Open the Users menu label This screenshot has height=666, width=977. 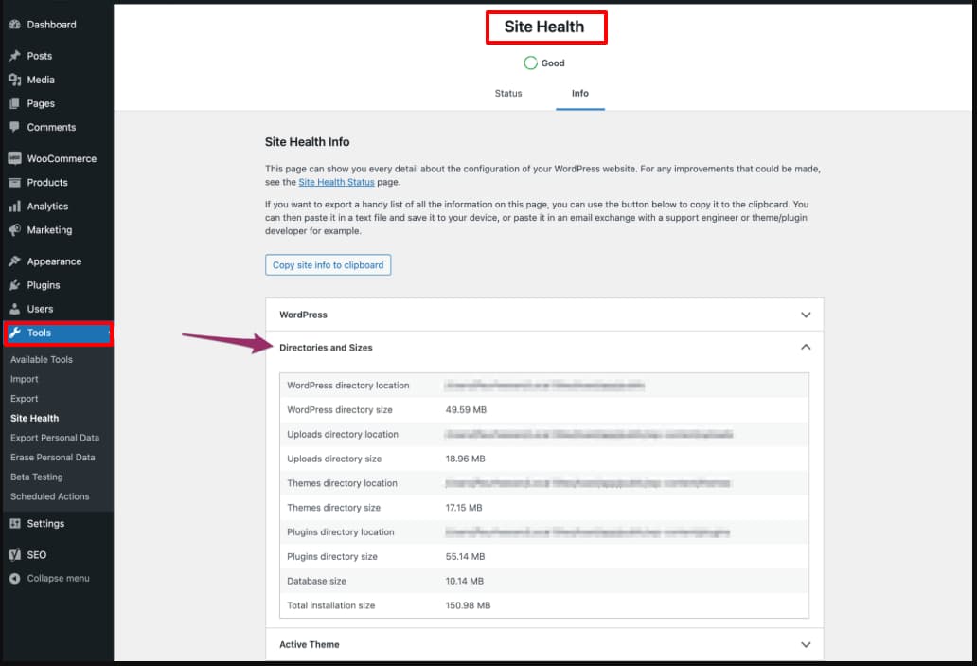(x=40, y=309)
